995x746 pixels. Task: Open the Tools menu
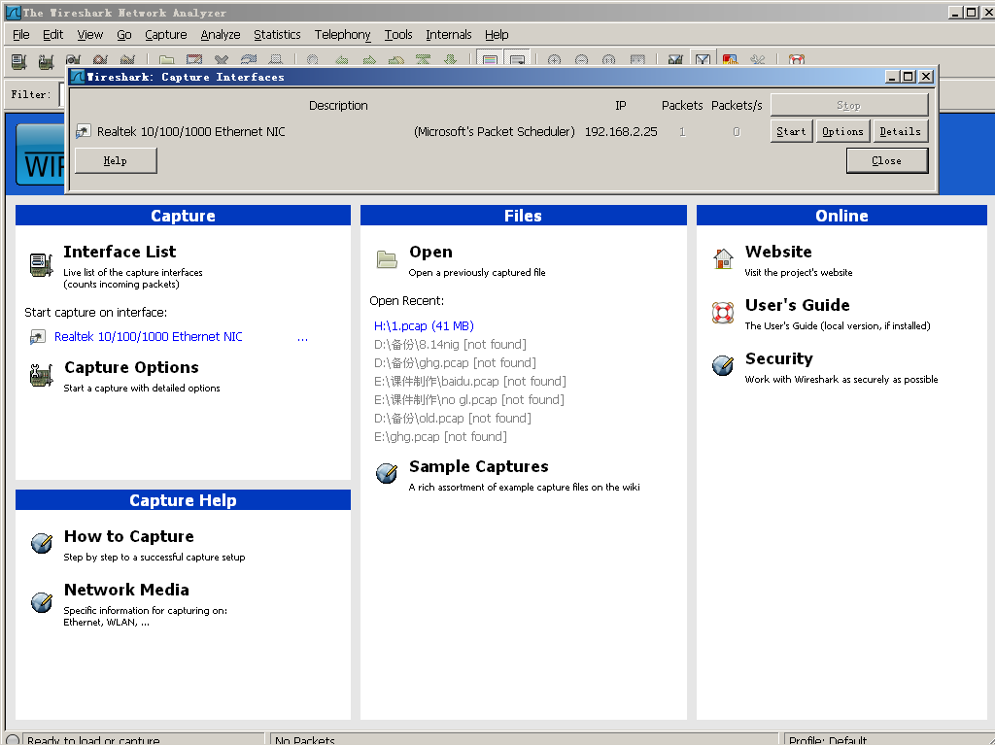(397, 35)
